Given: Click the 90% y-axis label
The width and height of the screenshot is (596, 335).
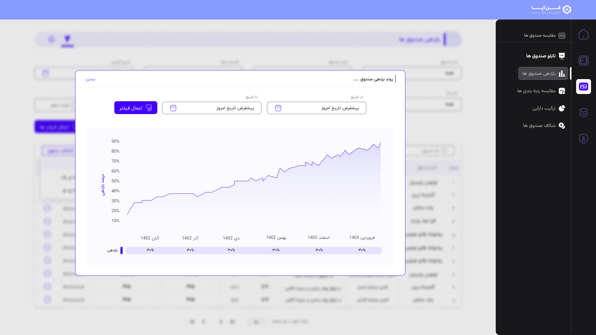Looking at the screenshot, I should (115, 141).
